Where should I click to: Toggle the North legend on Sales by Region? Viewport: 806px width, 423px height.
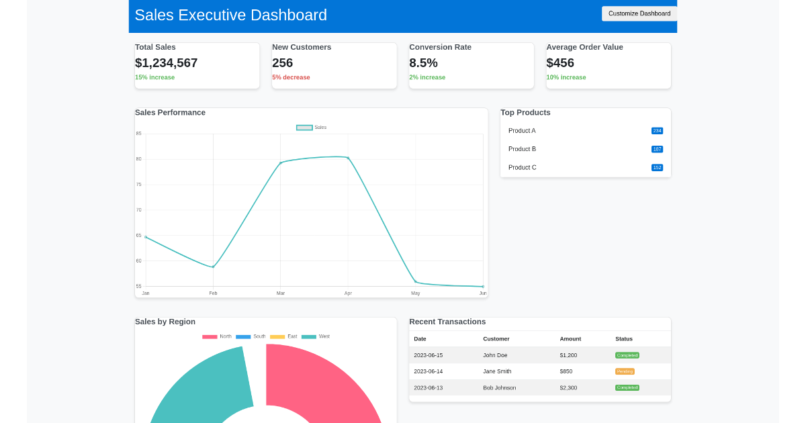point(220,336)
